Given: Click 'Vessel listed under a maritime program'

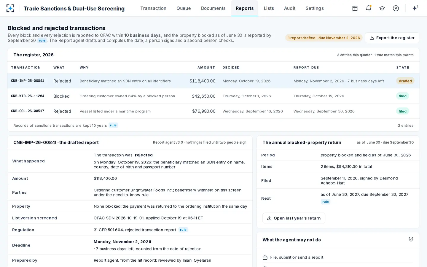Looking at the screenshot, I should click(115, 111).
